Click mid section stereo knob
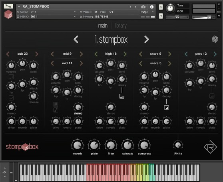 (78, 107)
